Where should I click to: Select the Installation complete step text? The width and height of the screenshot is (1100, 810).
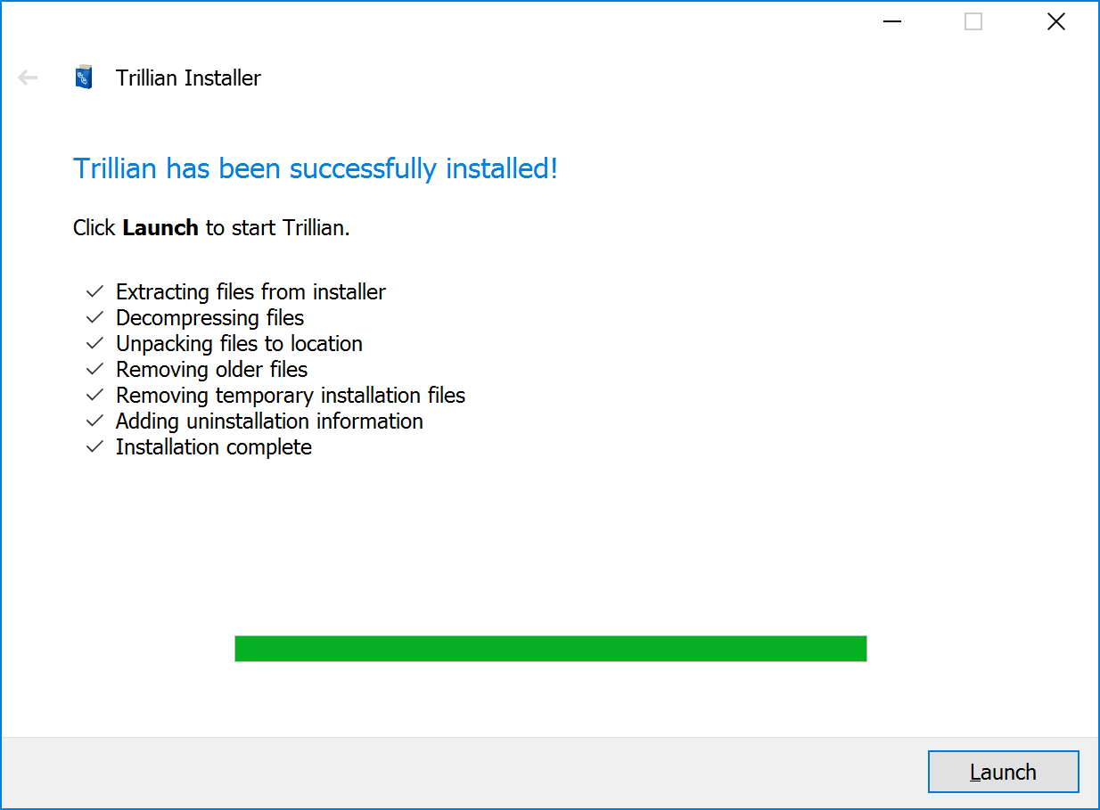214,447
